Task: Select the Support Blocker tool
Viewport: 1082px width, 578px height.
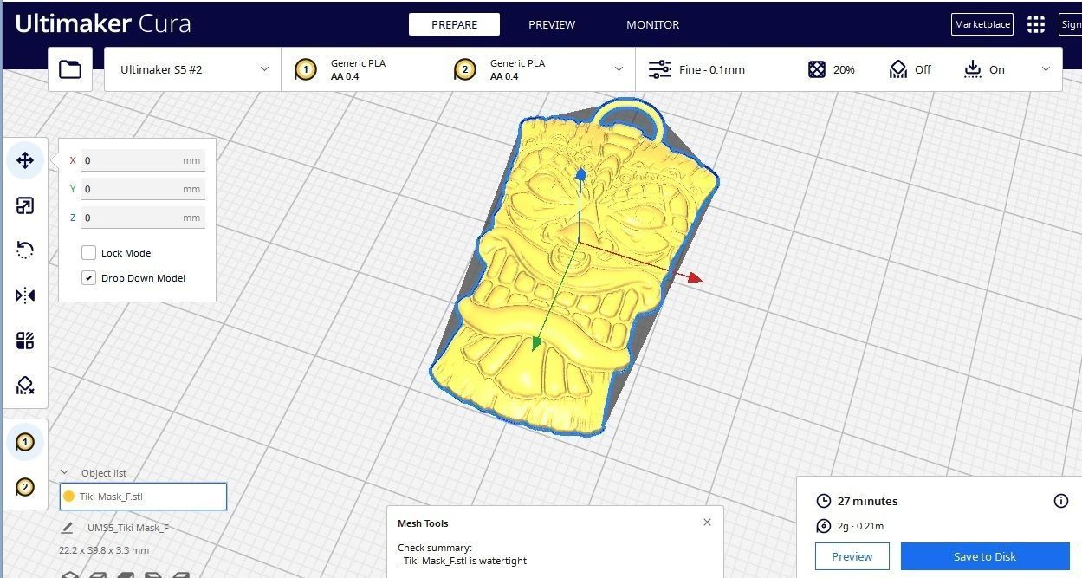Action: [x=25, y=386]
